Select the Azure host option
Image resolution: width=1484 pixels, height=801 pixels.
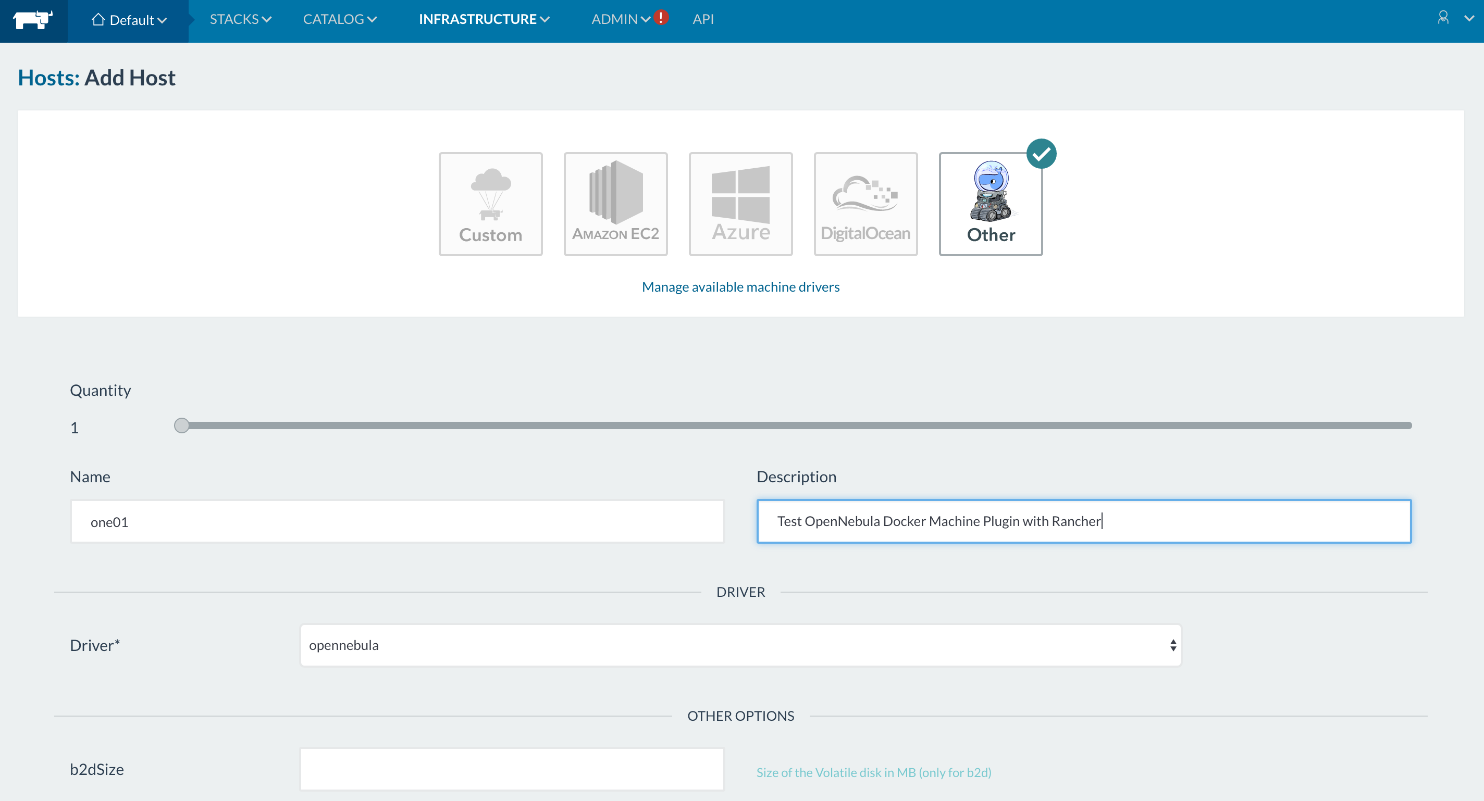[741, 204]
